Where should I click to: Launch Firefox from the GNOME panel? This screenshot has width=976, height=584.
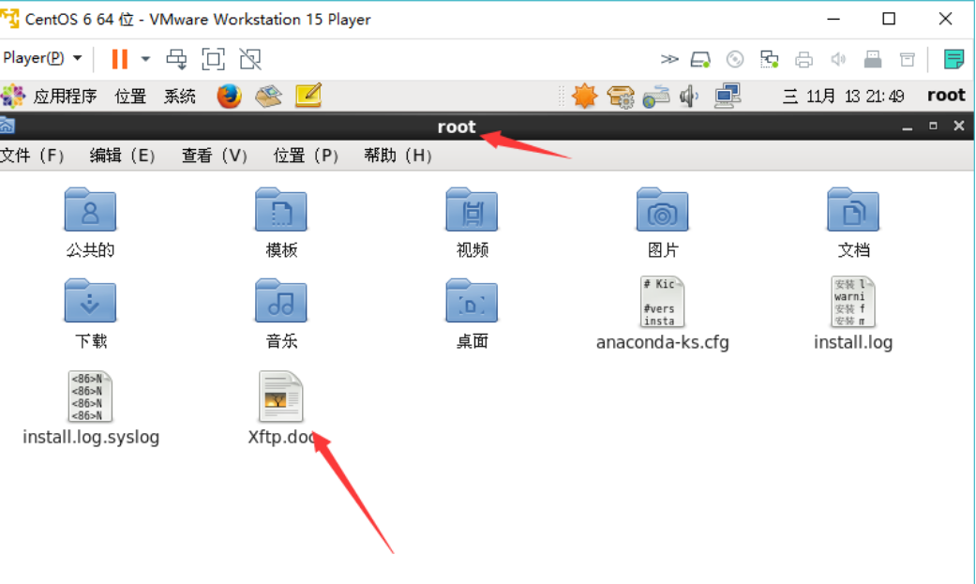coord(229,96)
